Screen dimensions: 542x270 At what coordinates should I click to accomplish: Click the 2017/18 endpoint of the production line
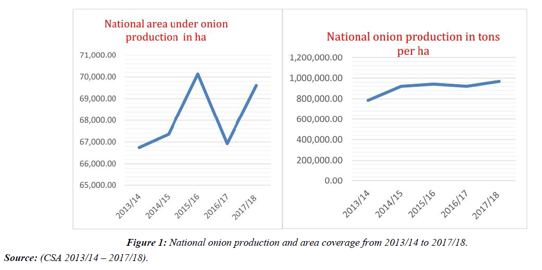click(x=499, y=81)
